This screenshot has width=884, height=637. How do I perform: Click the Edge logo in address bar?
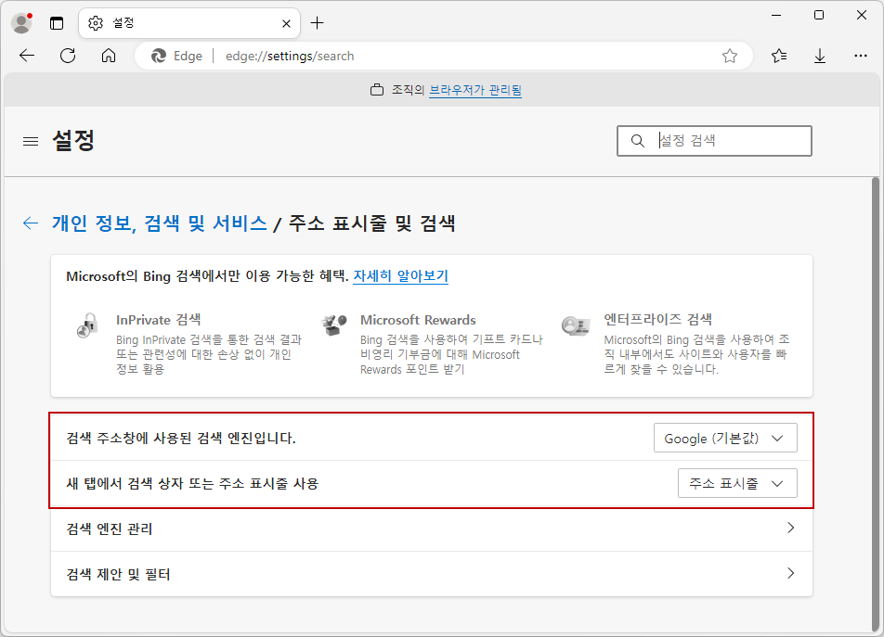(x=159, y=56)
